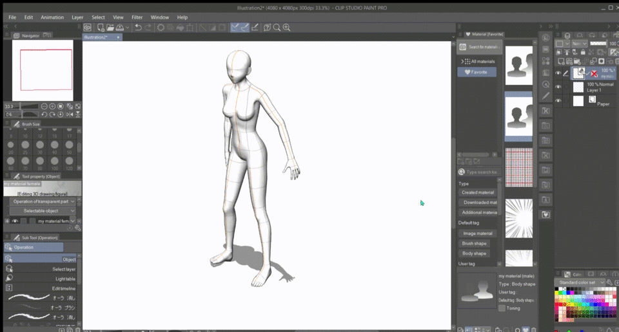Click the Undo arrow in the toolbar
This screenshot has width=619, height=332.
[x=138, y=28]
